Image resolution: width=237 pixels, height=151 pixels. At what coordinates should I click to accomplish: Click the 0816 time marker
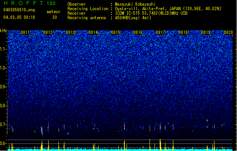click(x=138, y=32)
